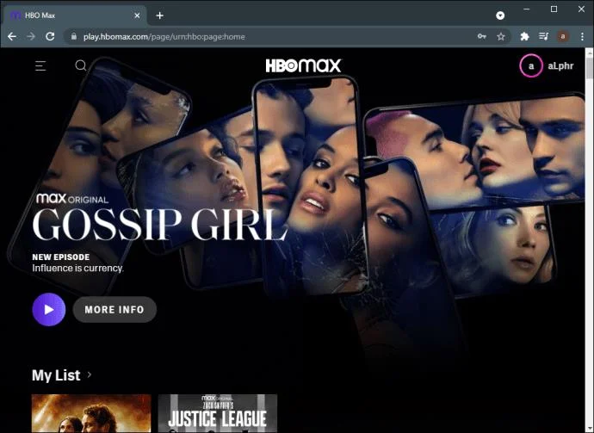Open the media control icon
Screen dimensions: 594x433
(543, 36)
